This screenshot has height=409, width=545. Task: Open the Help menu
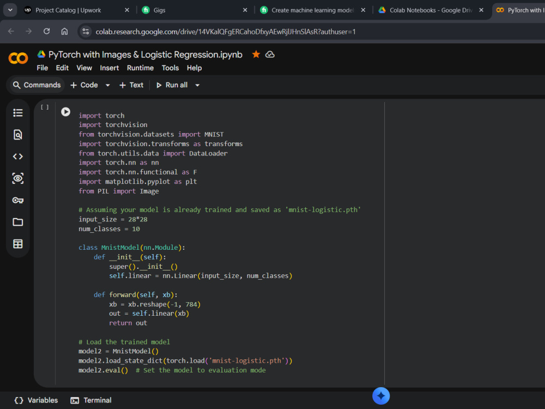[x=194, y=68]
